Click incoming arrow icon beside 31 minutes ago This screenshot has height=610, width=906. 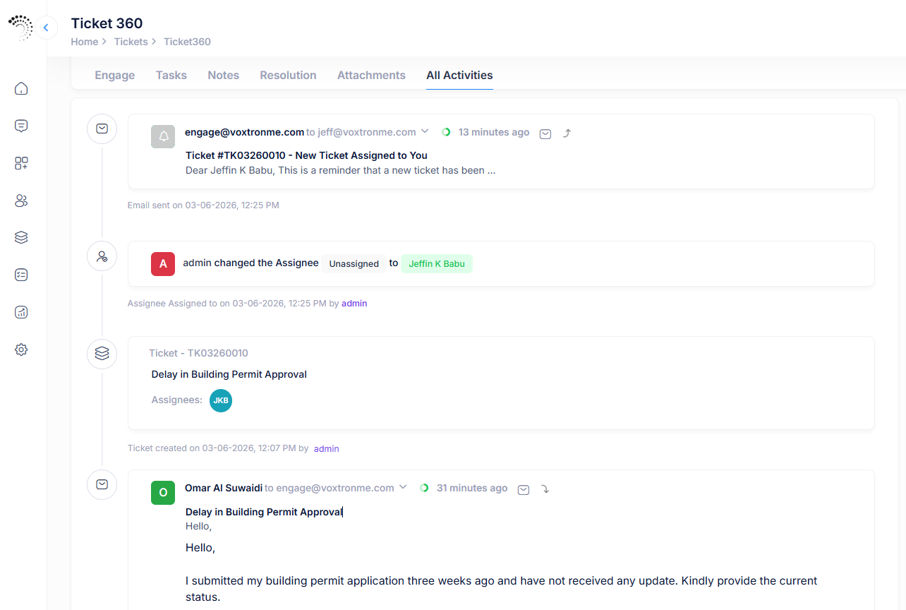545,489
